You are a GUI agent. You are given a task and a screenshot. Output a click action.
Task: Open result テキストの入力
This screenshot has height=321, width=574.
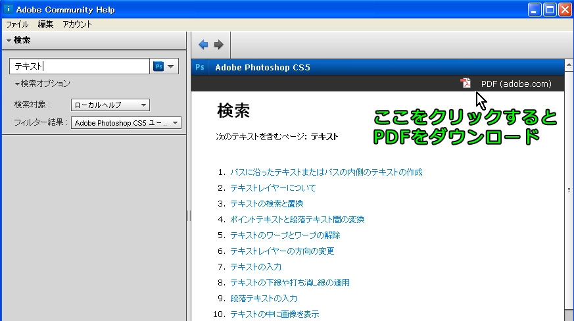[256, 267]
